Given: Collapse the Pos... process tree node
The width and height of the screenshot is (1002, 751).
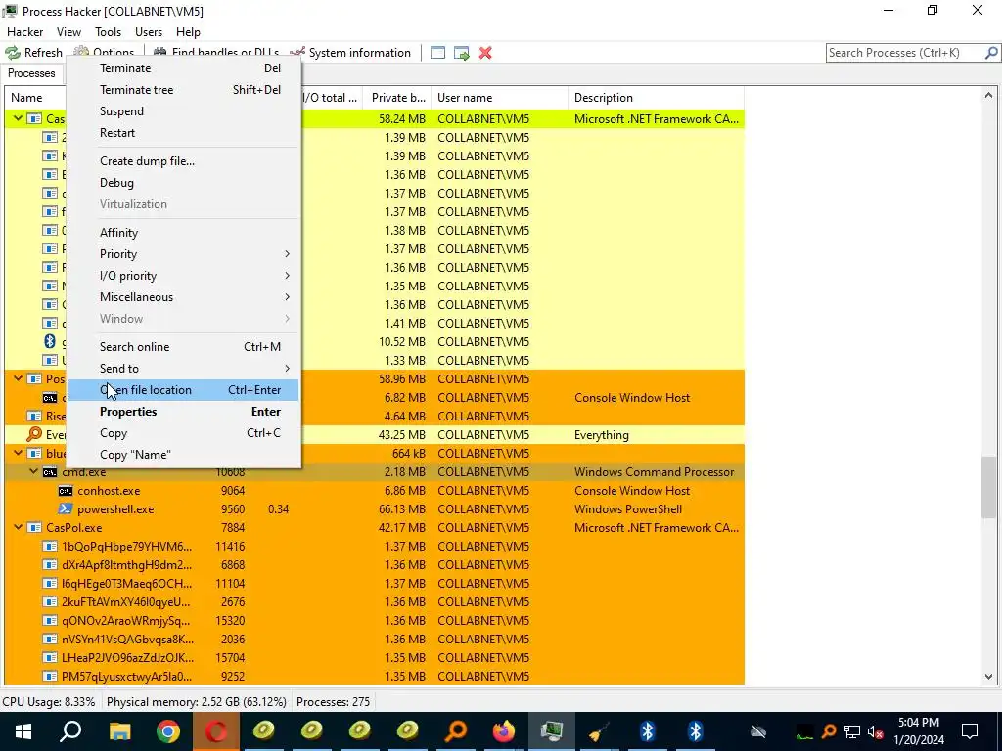Looking at the screenshot, I should 18,378.
